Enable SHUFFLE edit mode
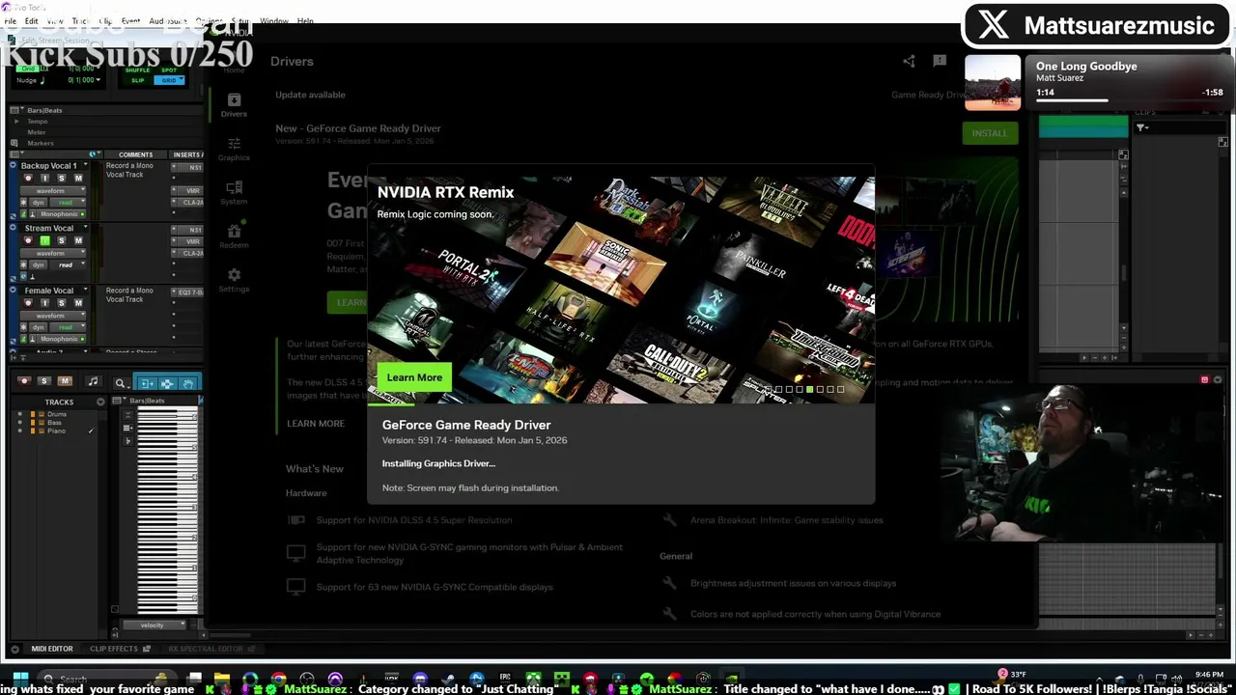This screenshot has width=1236, height=695. [x=137, y=70]
